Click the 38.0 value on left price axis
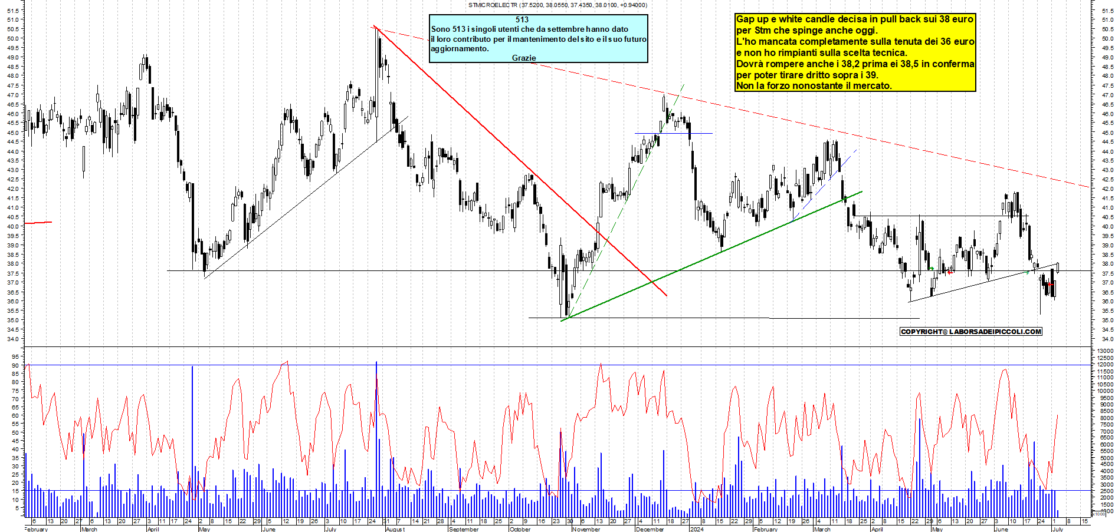1115x532 pixels. 14,264
